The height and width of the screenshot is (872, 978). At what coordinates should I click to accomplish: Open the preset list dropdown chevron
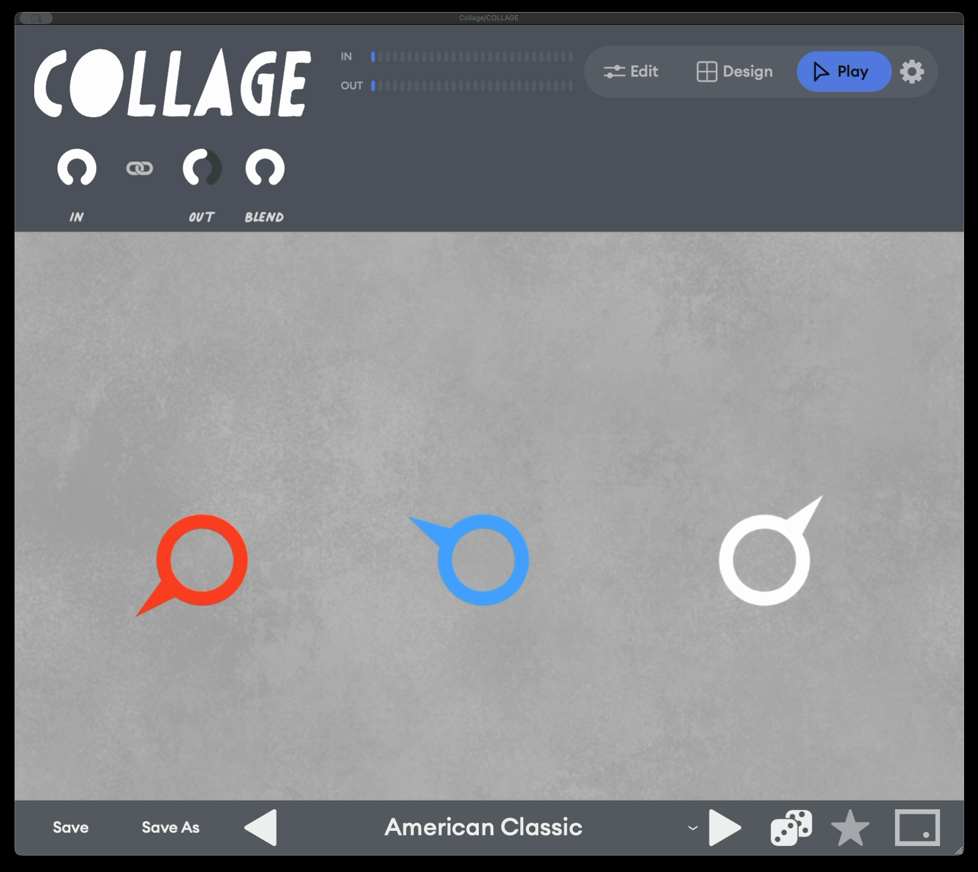pyautogui.click(x=693, y=828)
